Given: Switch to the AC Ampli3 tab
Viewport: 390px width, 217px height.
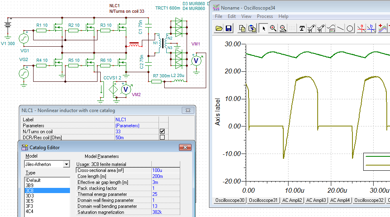Looking at the screenshot, I should [x=316, y=200].
